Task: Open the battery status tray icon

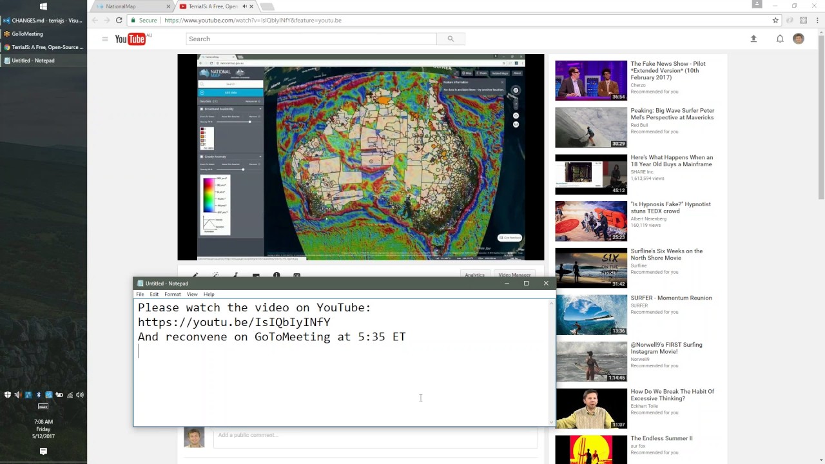Action: click(59, 395)
